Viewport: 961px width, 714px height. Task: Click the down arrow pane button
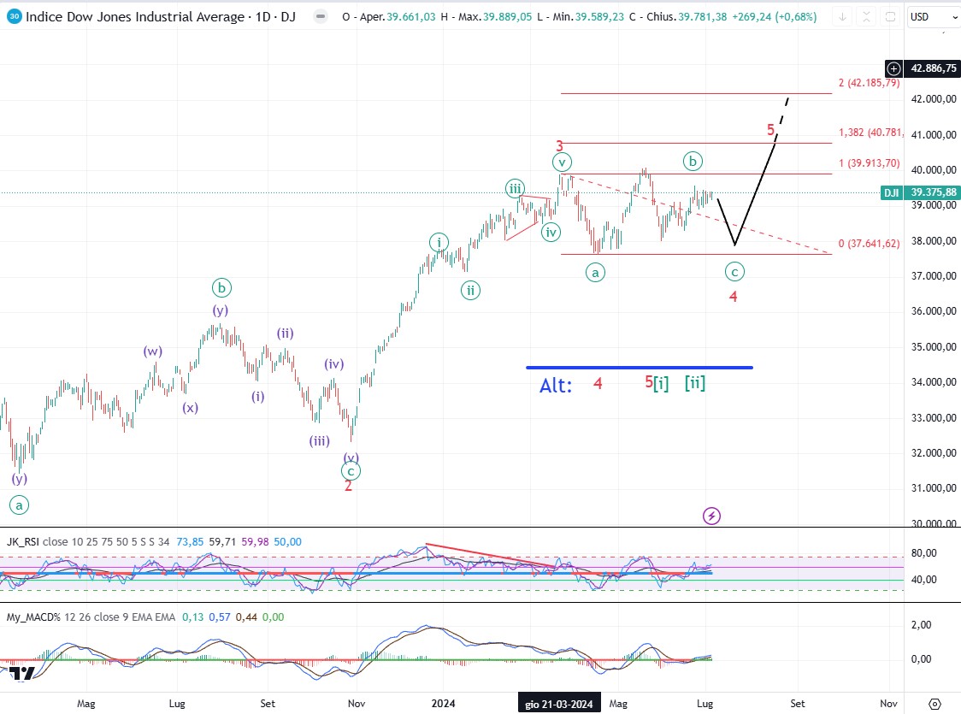(x=843, y=16)
